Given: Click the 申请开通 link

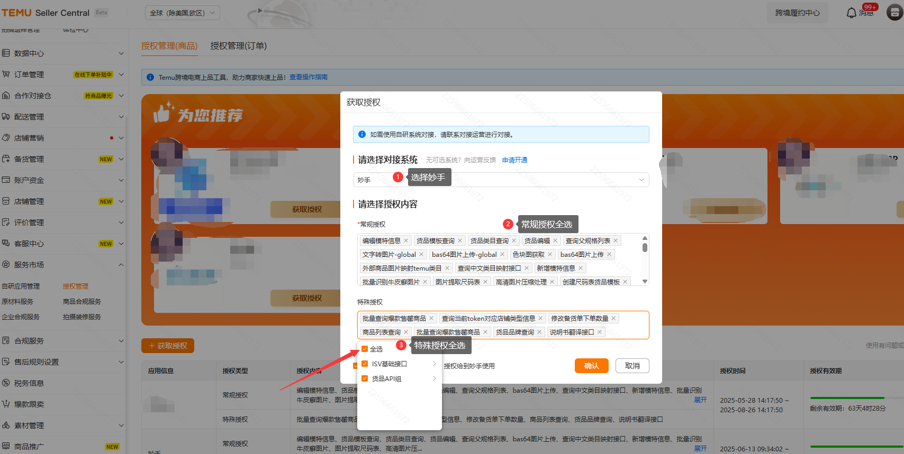Looking at the screenshot, I should [x=514, y=160].
